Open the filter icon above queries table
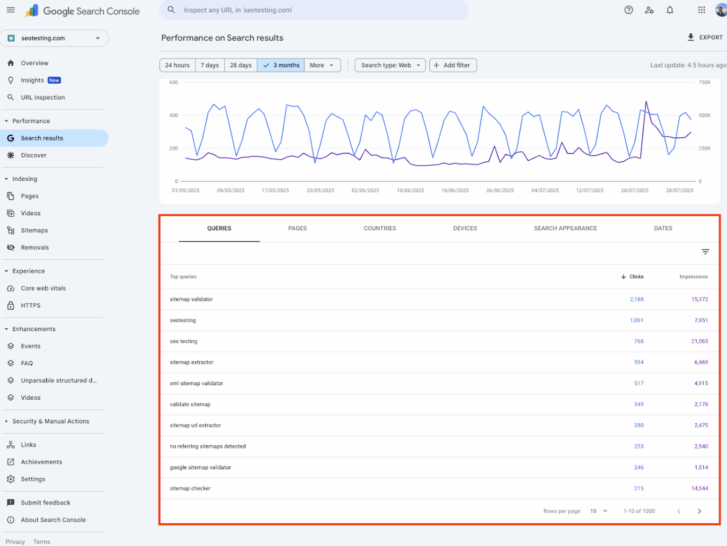This screenshot has width=727, height=546. tap(705, 252)
